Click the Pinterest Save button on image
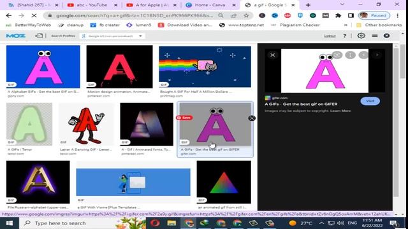The image size is (408, 229). pyautogui.click(x=184, y=118)
